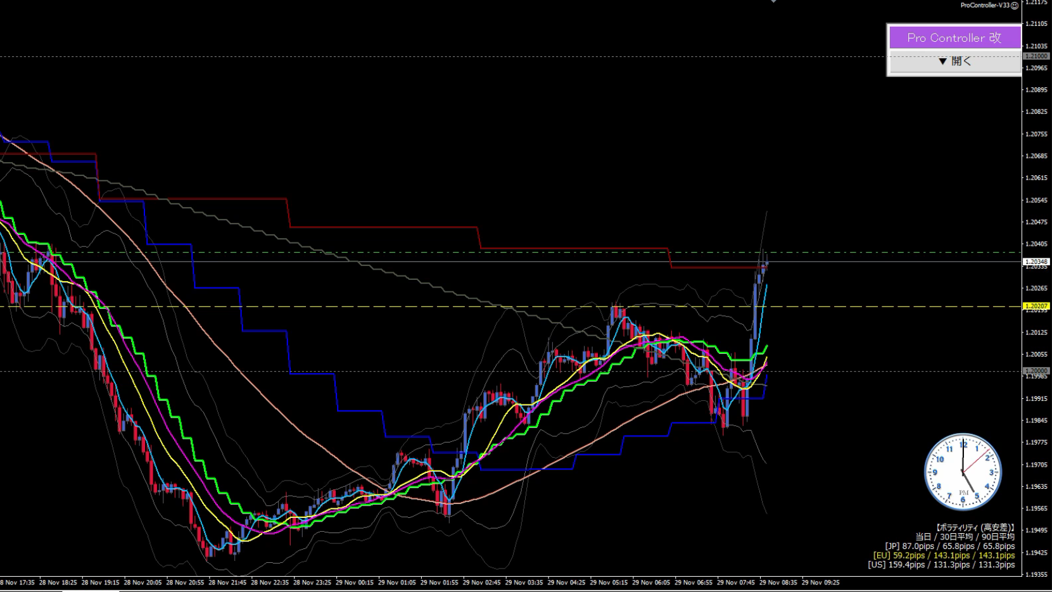Click the 1.20895 price scale value
This screenshot has height=592, width=1052.
click(1036, 90)
